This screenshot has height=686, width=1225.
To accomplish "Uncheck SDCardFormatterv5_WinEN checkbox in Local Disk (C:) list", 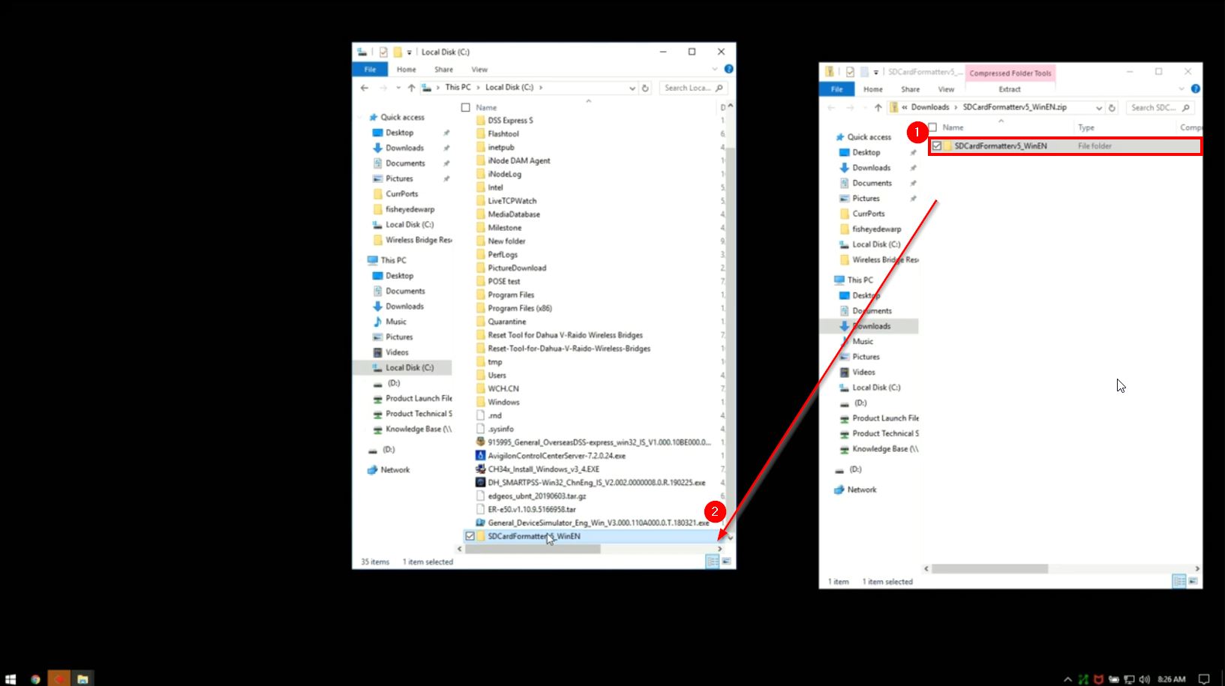I will click(x=470, y=536).
